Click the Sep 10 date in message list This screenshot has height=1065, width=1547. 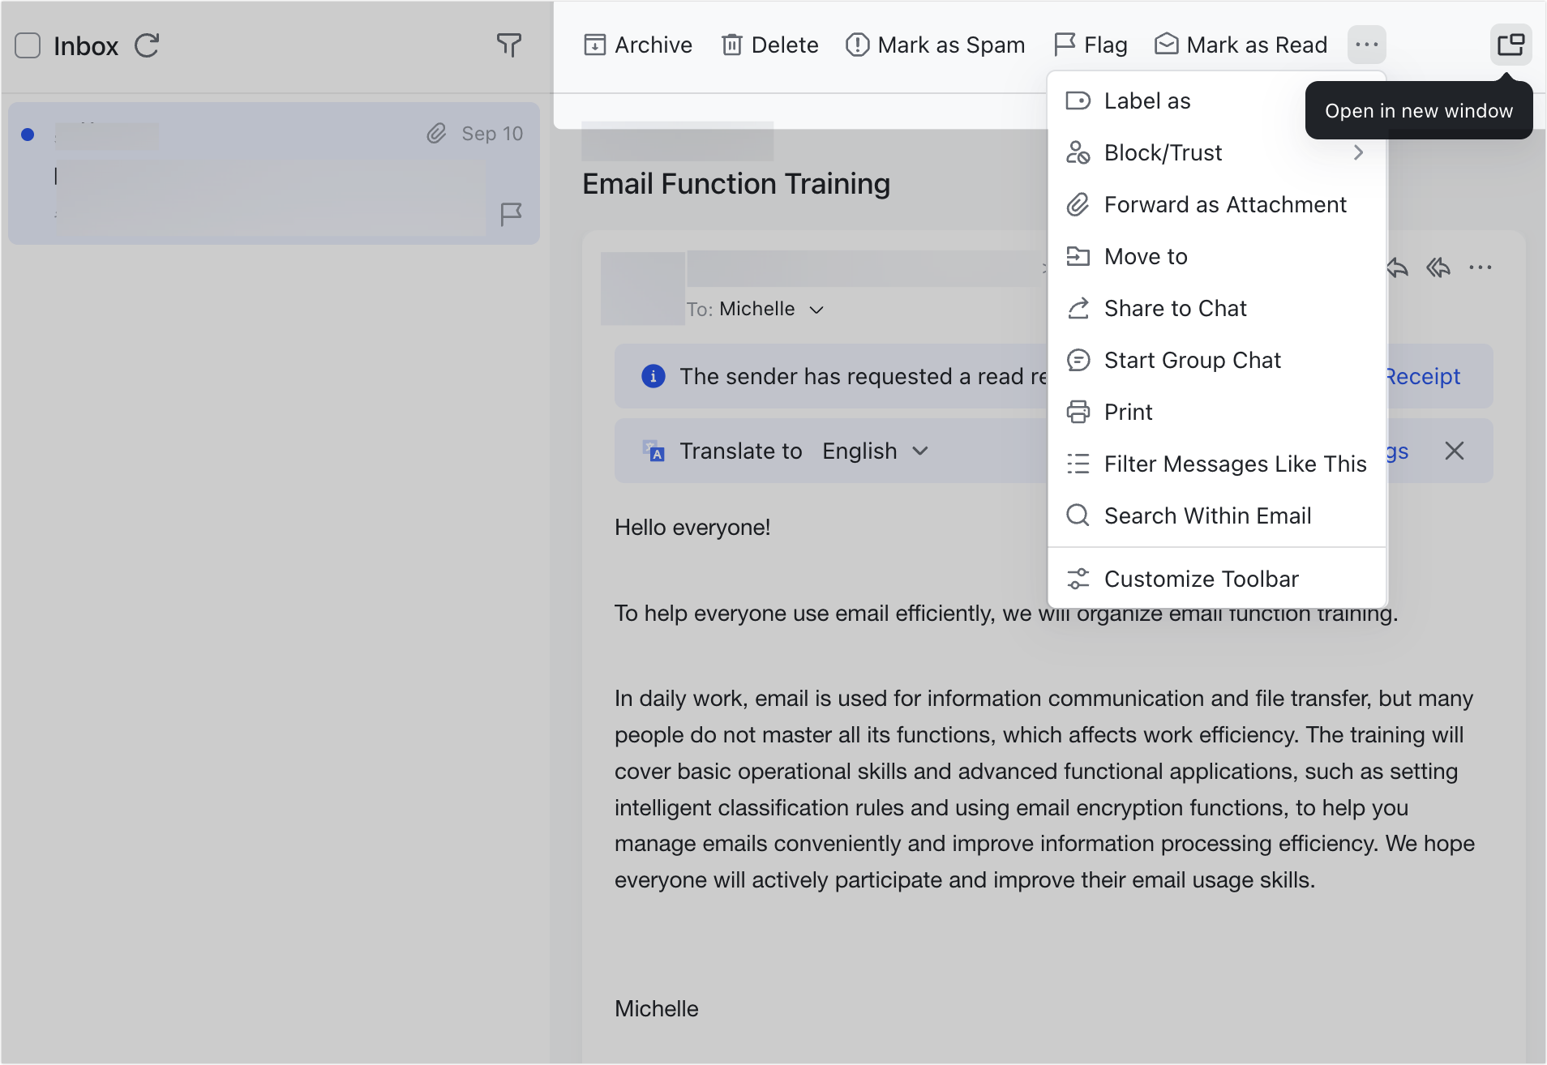coord(492,134)
